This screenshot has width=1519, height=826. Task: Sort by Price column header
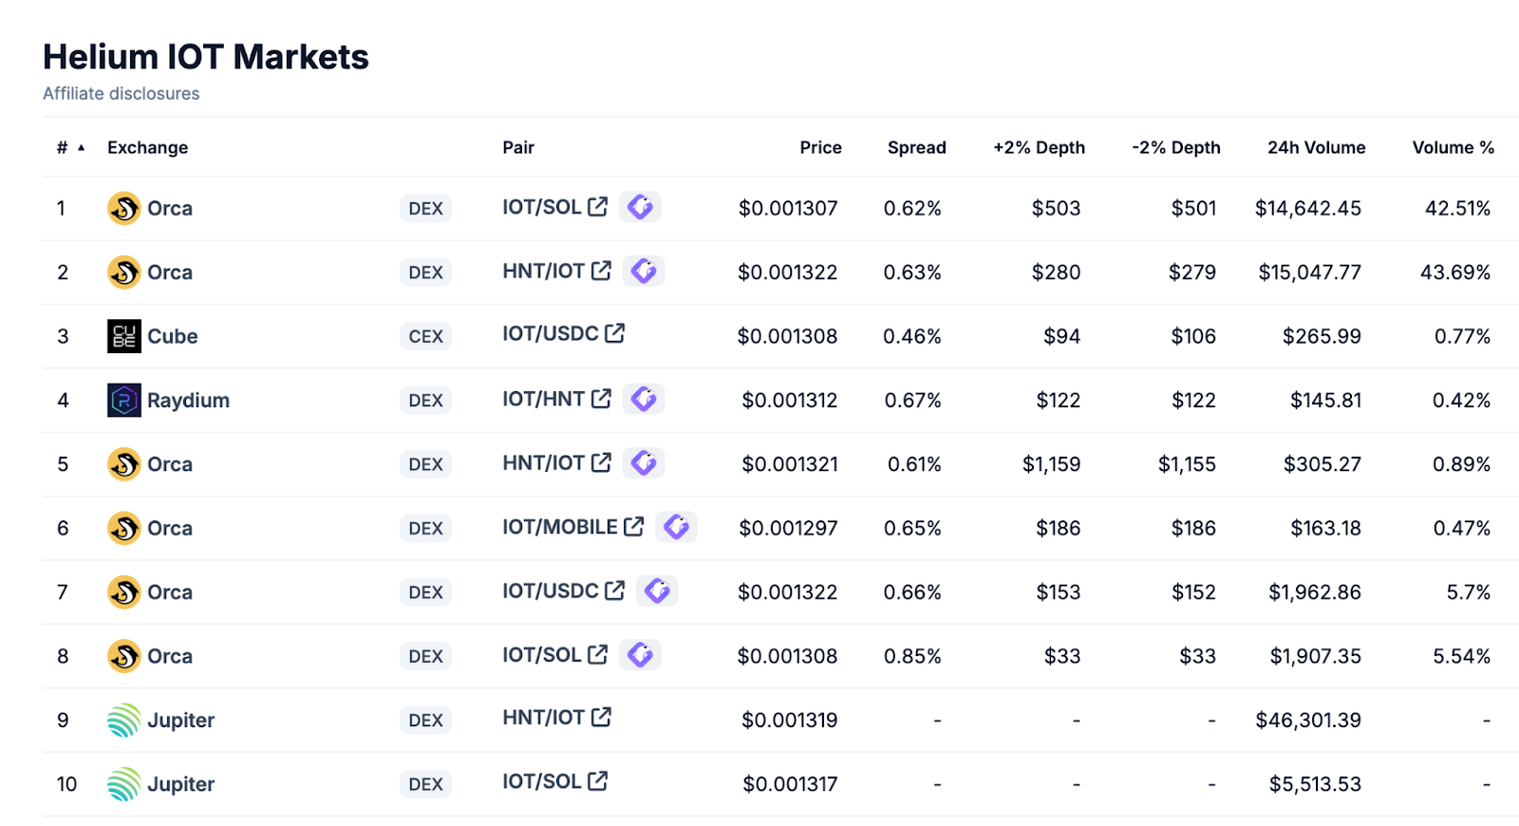click(x=820, y=147)
